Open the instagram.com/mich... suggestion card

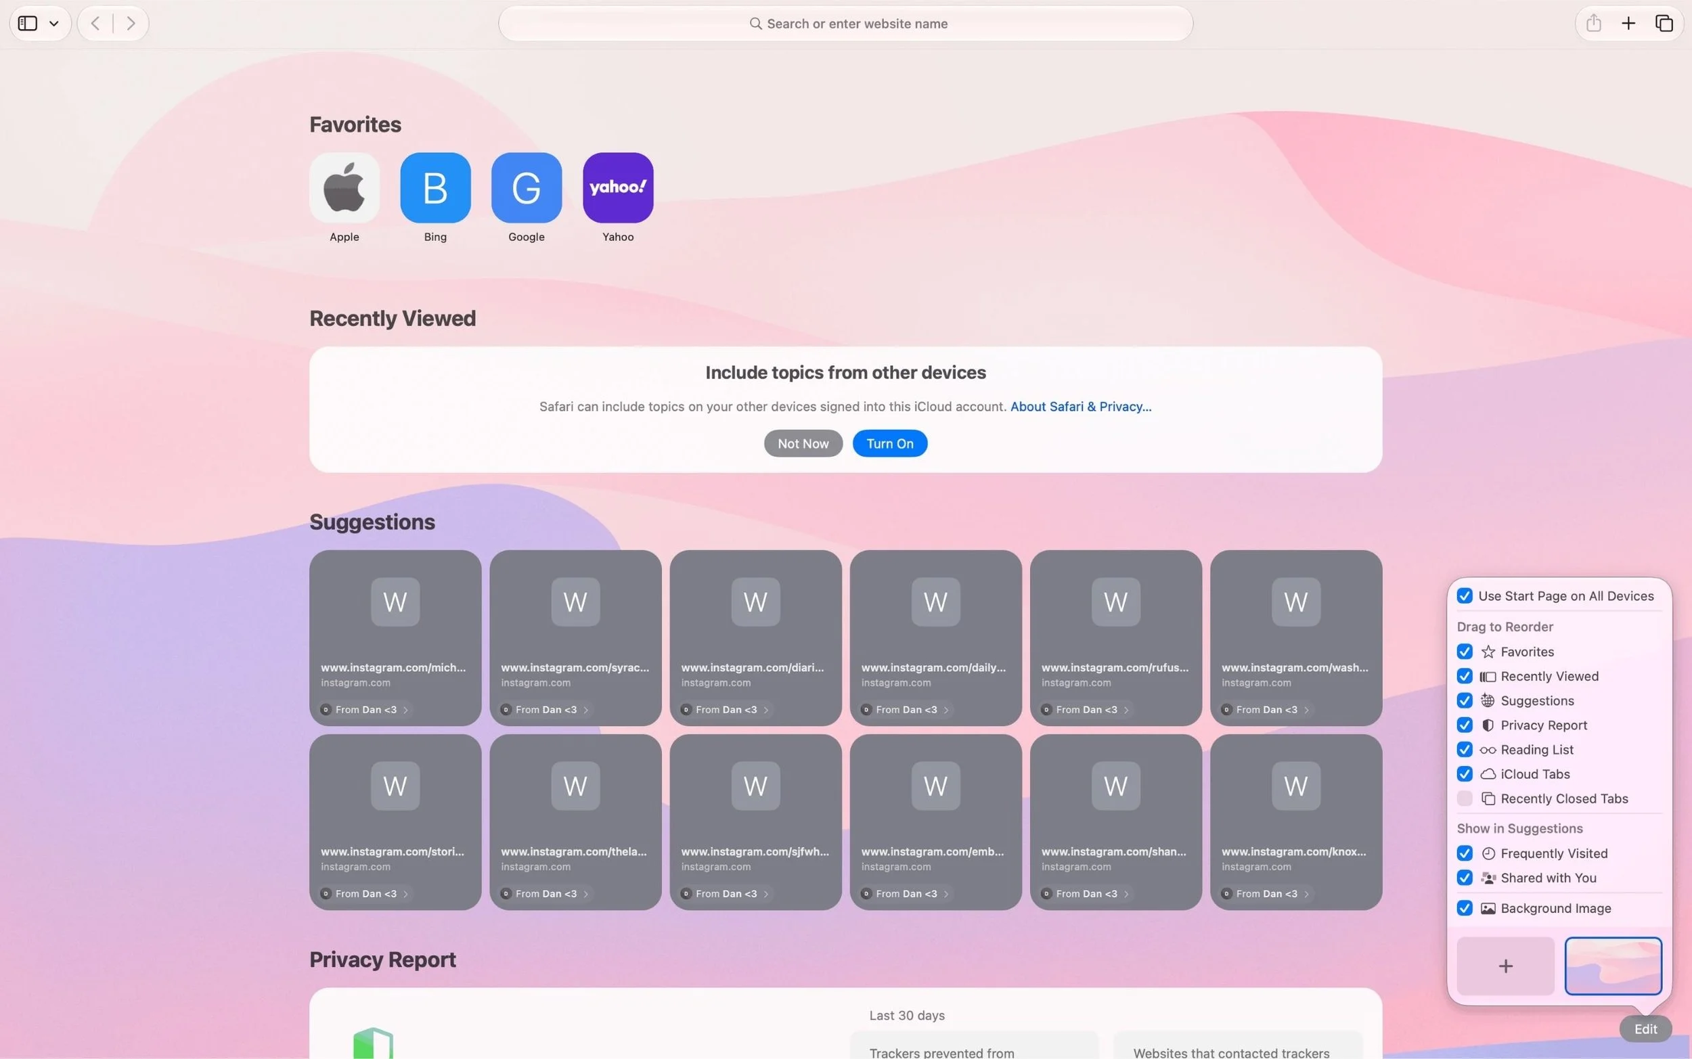[395, 637]
